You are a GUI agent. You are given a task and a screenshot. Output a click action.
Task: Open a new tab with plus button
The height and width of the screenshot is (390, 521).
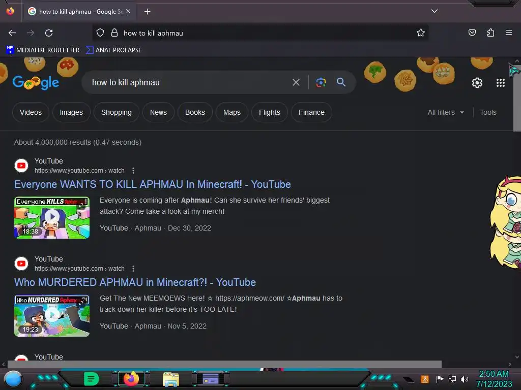click(147, 12)
